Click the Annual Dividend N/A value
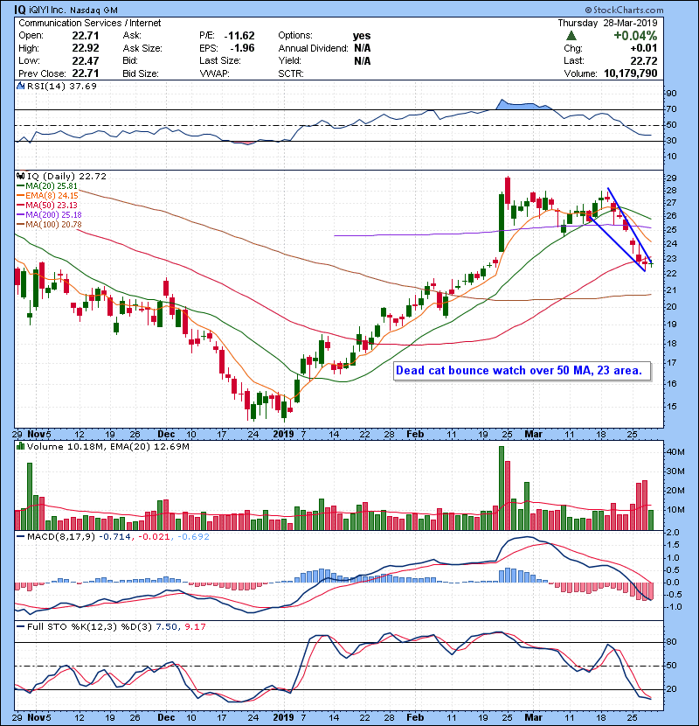This screenshot has height=726, width=699. coord(363,48)
